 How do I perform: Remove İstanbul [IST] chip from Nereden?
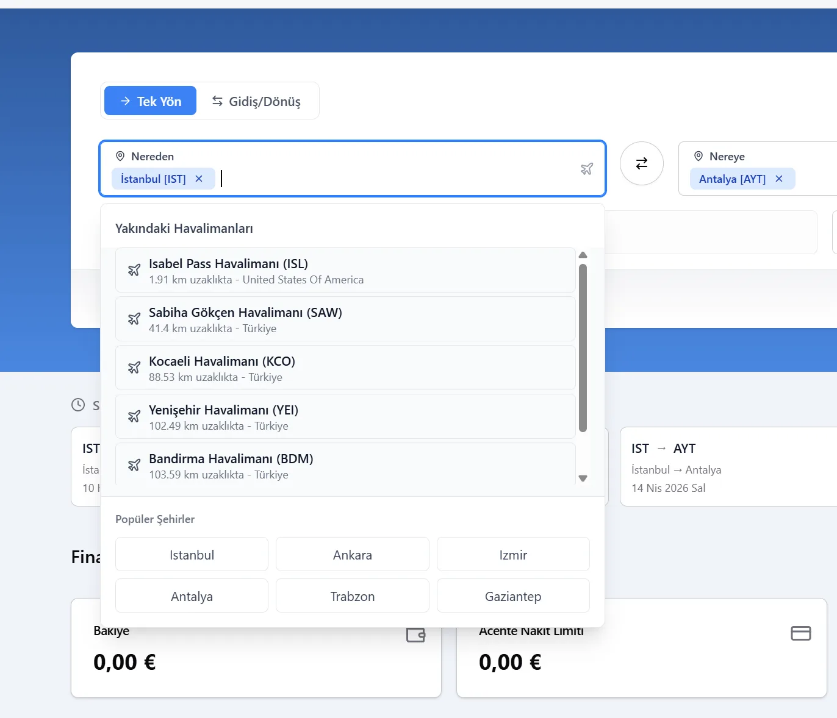tap(199, 179)
